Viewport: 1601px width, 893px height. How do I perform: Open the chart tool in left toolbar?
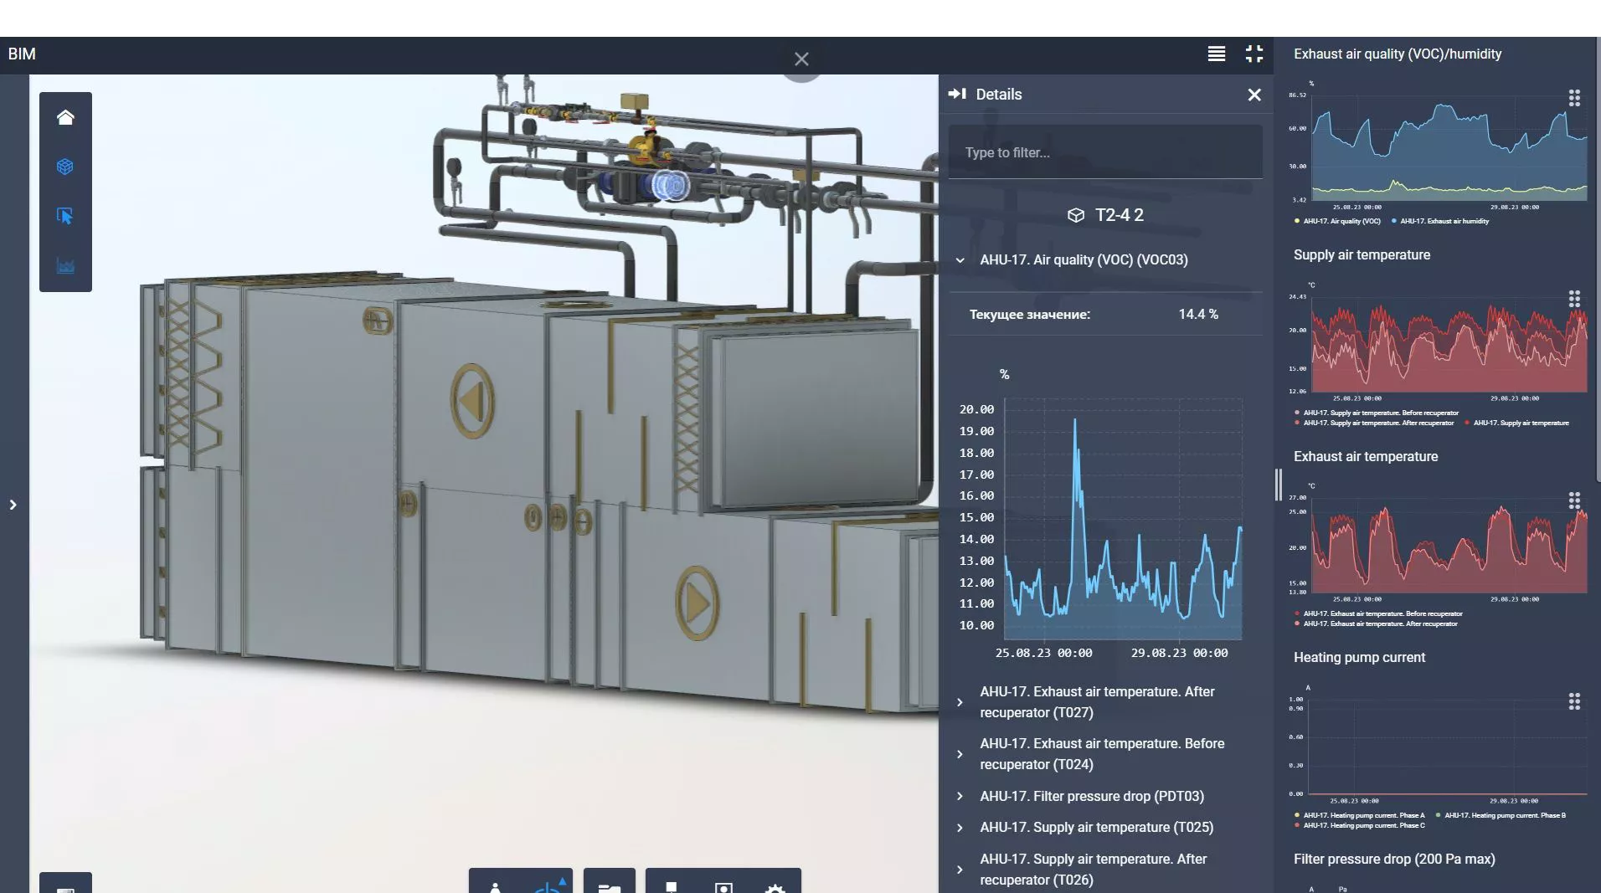[x=65, y=266]
